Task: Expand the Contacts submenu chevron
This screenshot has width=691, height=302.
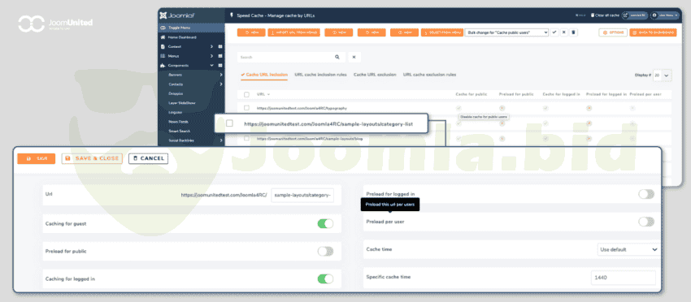Action: [x=221, y=84]
